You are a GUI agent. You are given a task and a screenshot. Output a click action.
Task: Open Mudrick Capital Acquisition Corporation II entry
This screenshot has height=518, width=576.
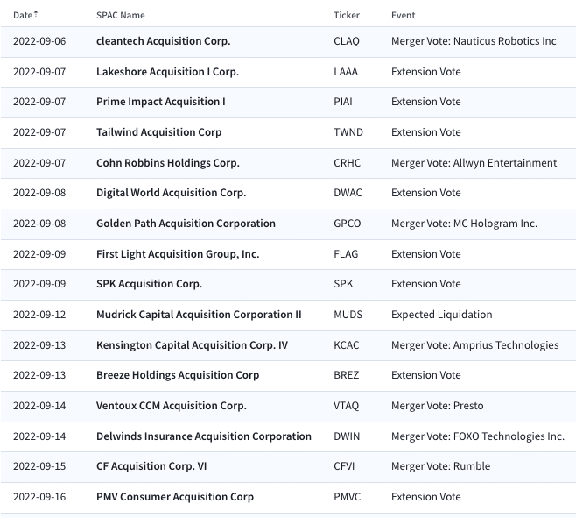[199, 315]
